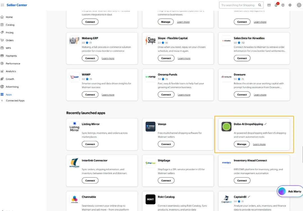Select Apps in the sidebar
The height and width of the screenshot is (211, 303).
click(x=9, y=94)
